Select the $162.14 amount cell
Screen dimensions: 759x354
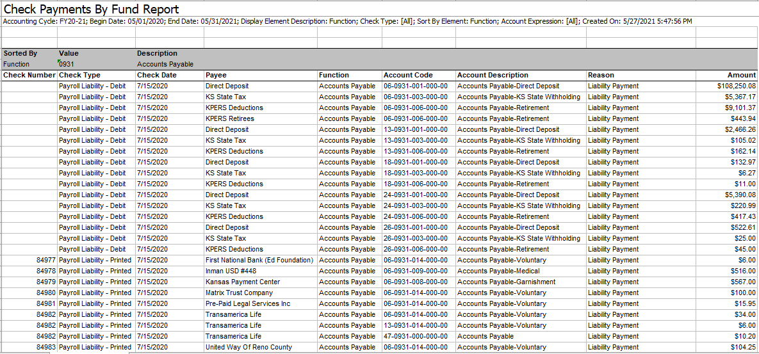pos(726,151)
